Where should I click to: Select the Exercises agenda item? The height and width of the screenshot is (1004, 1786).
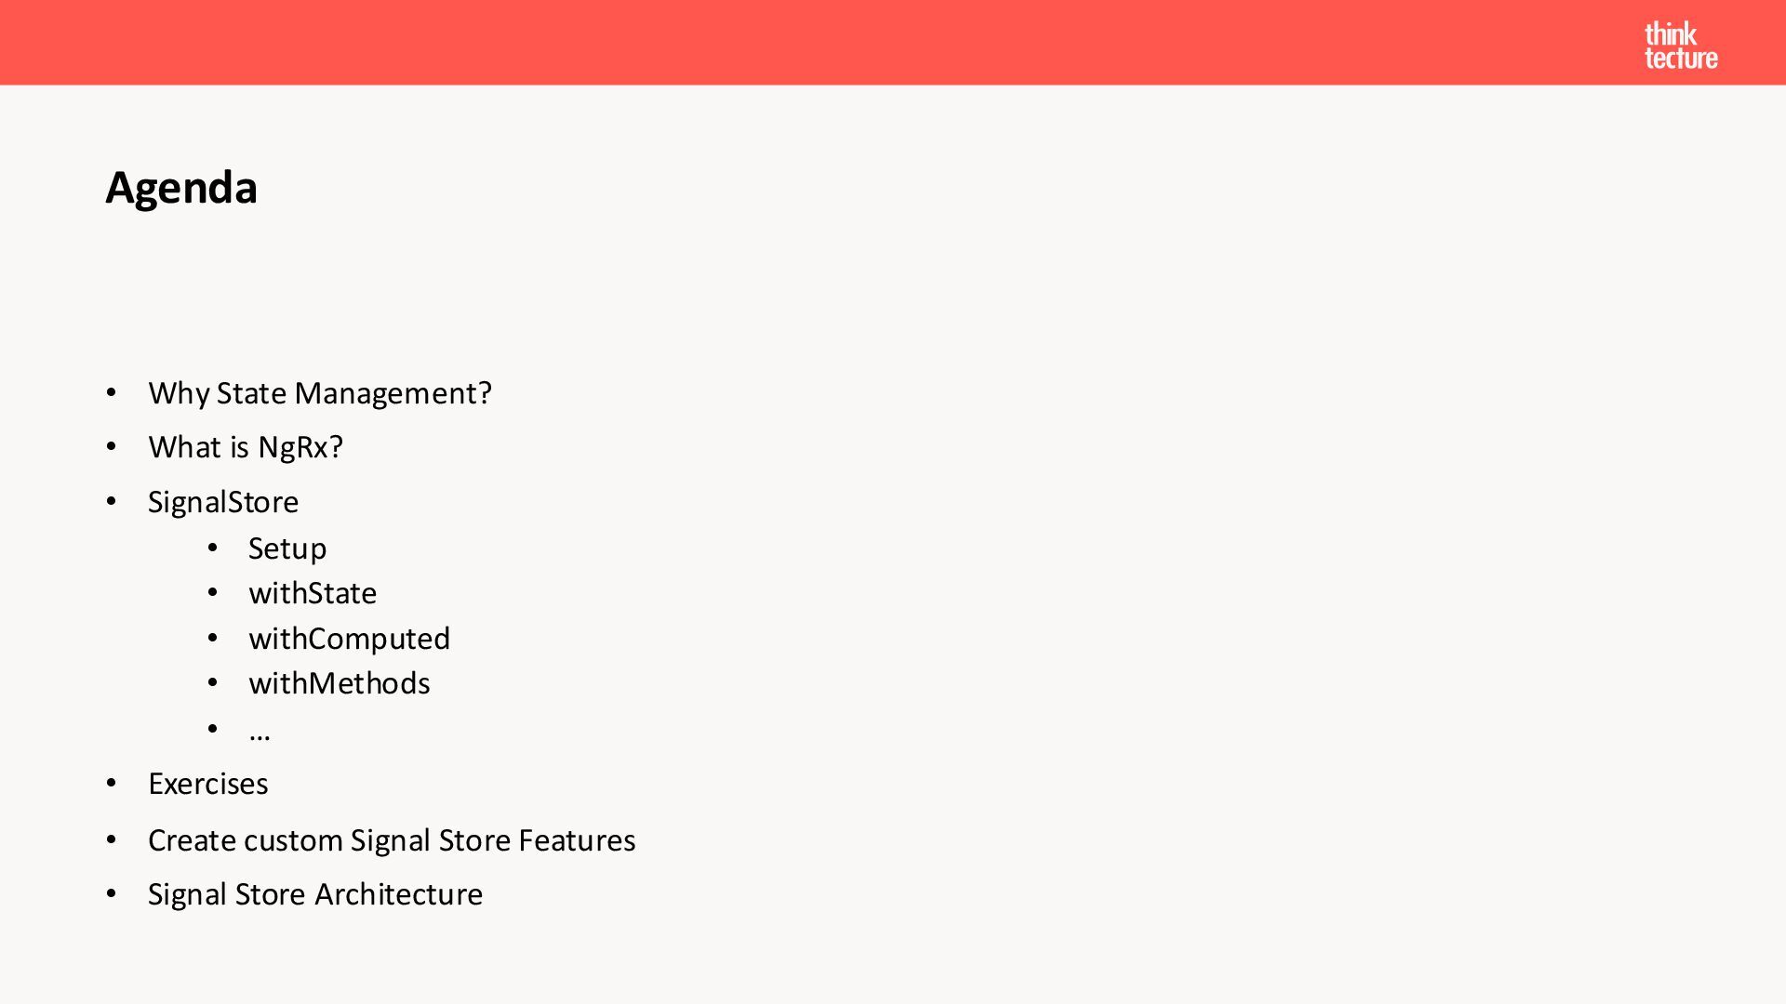208,784
